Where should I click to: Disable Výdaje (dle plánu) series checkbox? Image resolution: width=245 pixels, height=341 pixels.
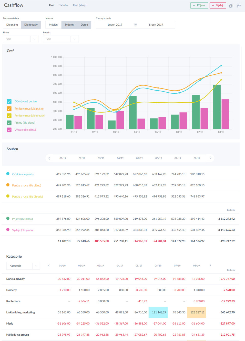9,130
